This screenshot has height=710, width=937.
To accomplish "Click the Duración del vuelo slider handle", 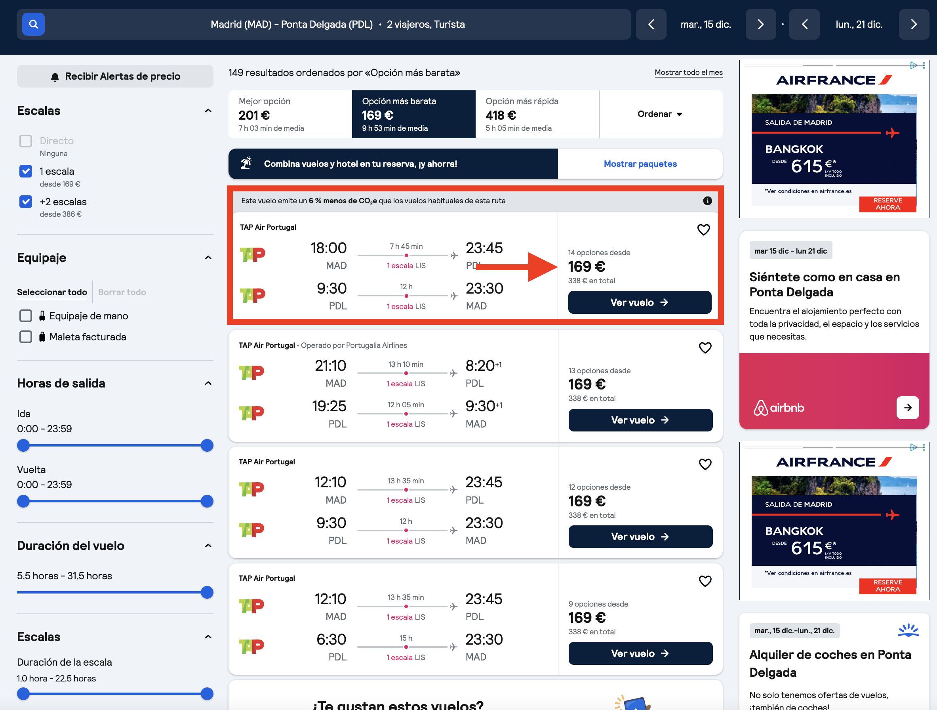I will pyautogui.click(x=207, y=592).
